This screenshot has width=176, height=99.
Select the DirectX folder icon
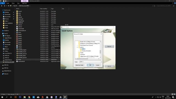point(17,11)
